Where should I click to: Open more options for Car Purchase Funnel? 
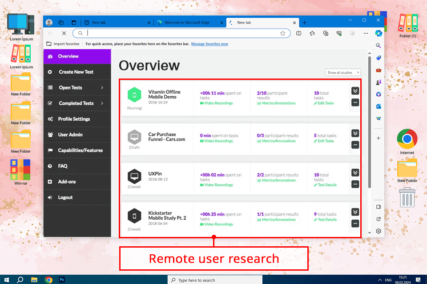pyautogui.click(x=355, y=145)
